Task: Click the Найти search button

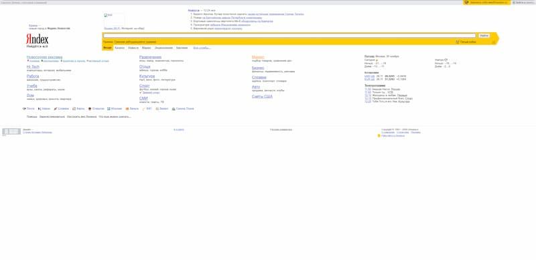Action: [484, 36]
